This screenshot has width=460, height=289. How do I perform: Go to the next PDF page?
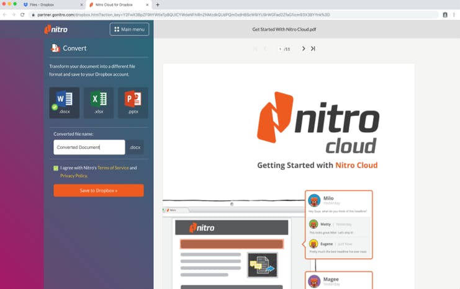pos(304,48)
